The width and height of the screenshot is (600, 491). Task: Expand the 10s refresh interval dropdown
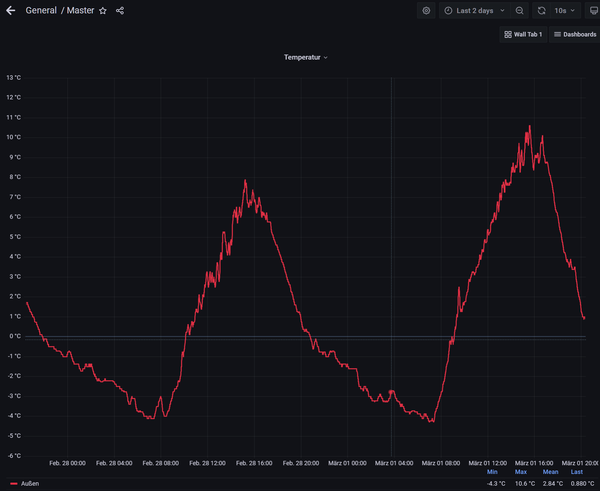565,11
